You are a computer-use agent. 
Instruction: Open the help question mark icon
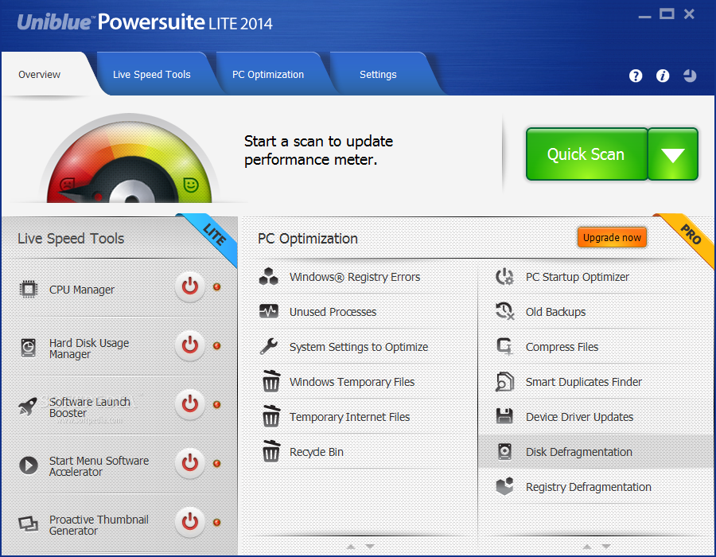tap(636, 76)
